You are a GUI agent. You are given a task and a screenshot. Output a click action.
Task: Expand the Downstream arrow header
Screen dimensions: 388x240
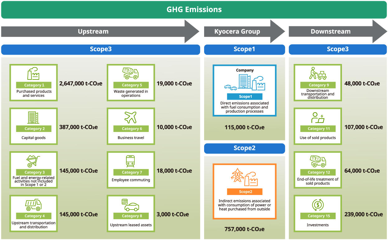[x=330, y=31]
